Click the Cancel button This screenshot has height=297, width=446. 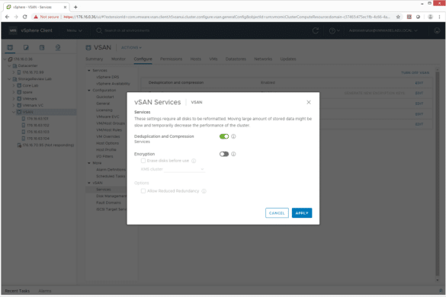coord(277,213)
